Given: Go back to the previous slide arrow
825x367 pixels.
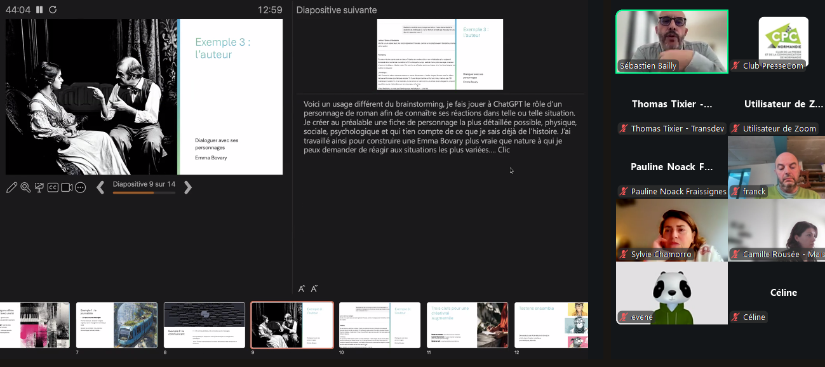Looking at the screenshot, I should click(x=100, y=187).
